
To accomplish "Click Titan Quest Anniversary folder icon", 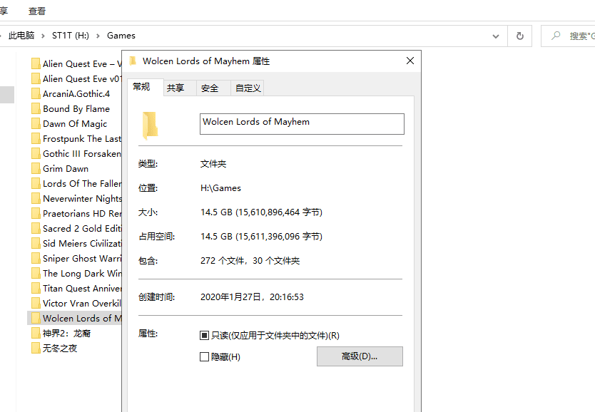I will coord(36,289).
